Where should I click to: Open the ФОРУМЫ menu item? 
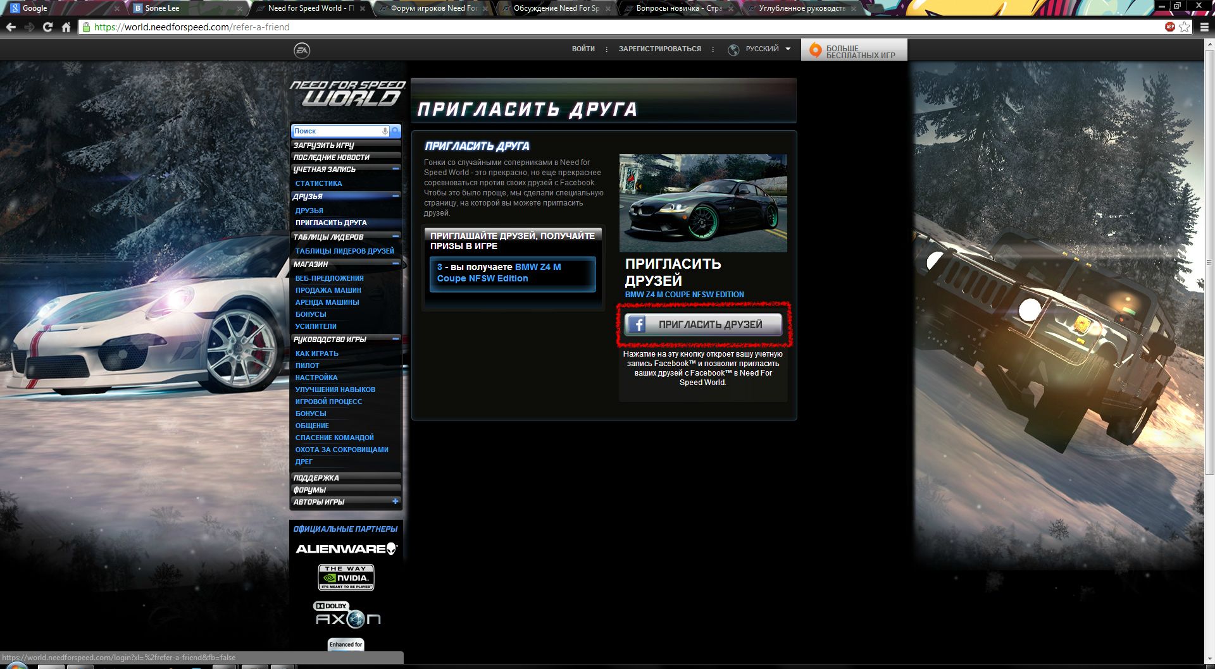point(346,490)
